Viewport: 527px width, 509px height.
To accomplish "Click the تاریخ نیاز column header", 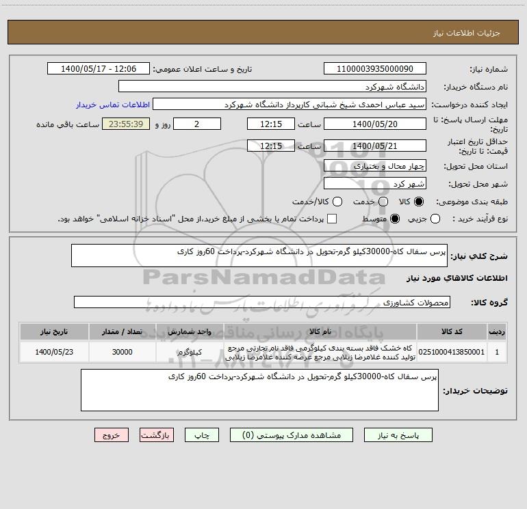I will [54, 331].
